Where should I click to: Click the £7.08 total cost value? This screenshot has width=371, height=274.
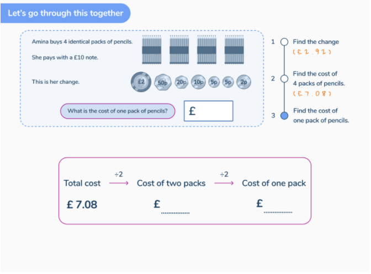[82, 205]
